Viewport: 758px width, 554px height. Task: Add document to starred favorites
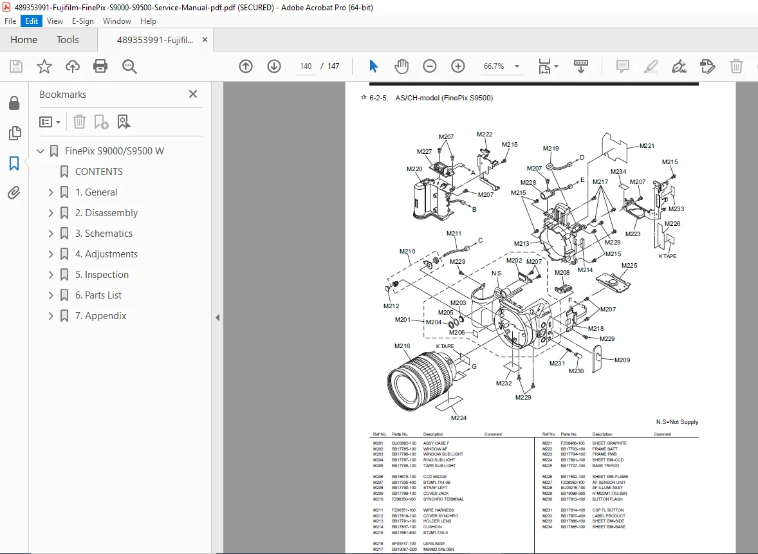click(x=44, y=66)
